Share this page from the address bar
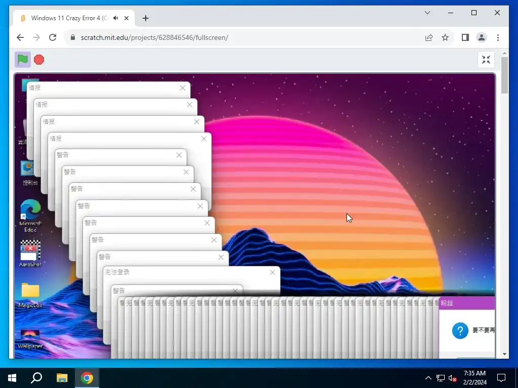518x388 pixels. point(429,37)
